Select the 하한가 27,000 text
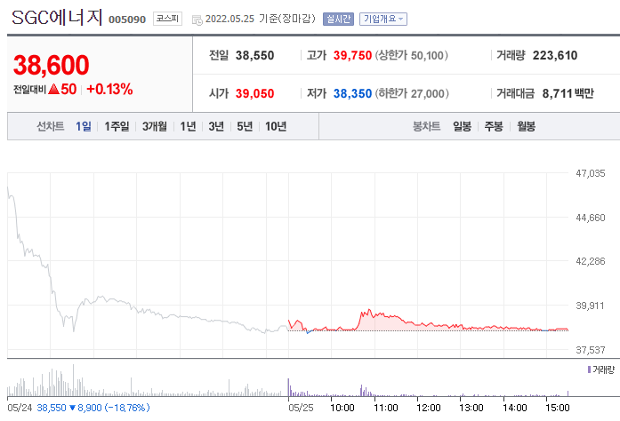 tap(412, 93)
